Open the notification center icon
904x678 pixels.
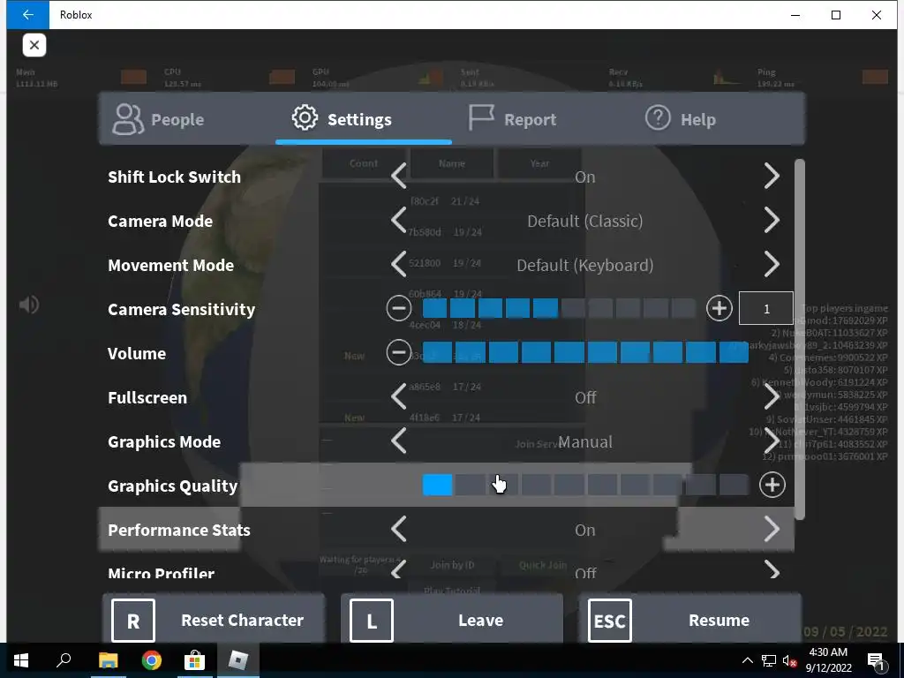click(876, 660)
